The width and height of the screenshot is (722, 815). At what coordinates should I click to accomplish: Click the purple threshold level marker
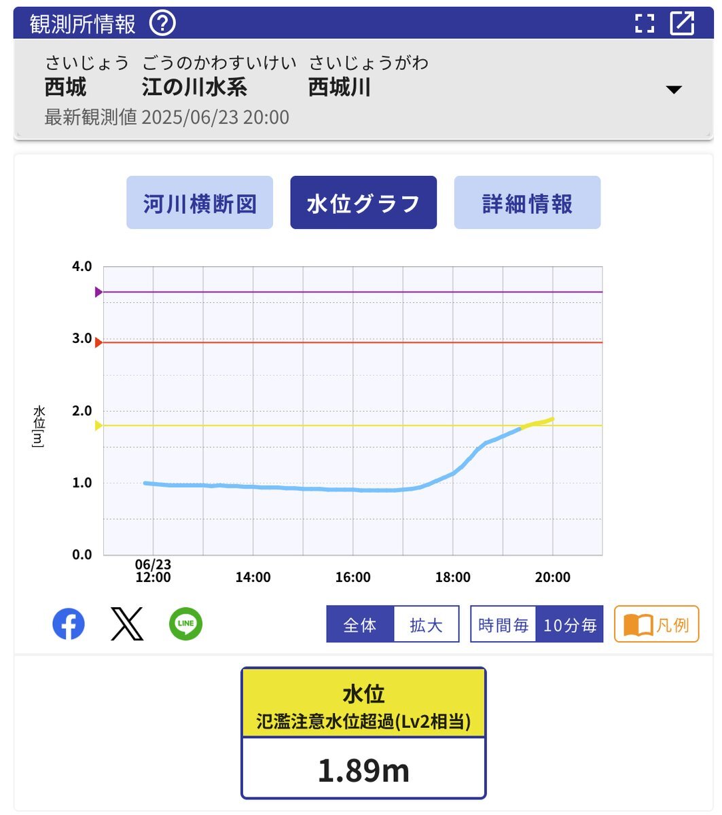pos(98,292)
